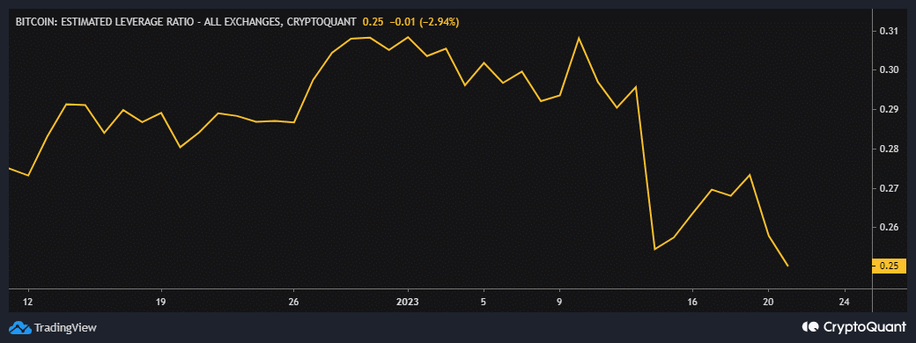Click the 0.30 label on price axis
This screenshot has width=916, height=343.
click(889, 70)
